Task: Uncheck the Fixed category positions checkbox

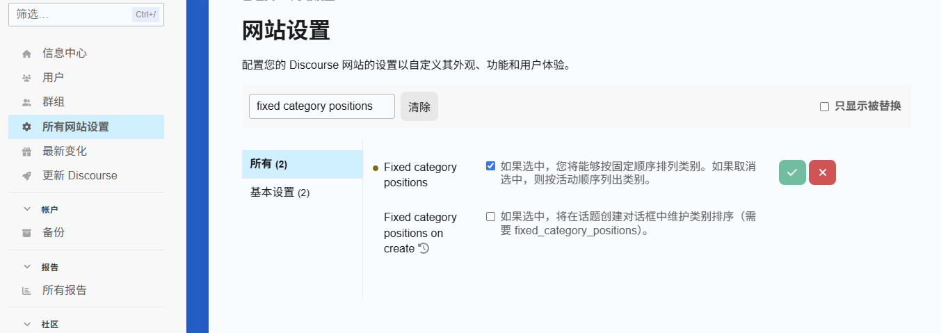Action: 490,165
